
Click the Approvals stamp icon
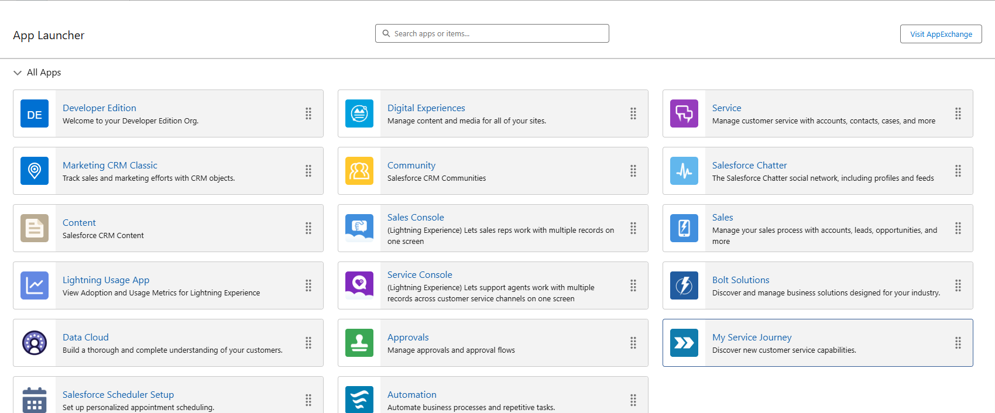[x=359, y=343]
